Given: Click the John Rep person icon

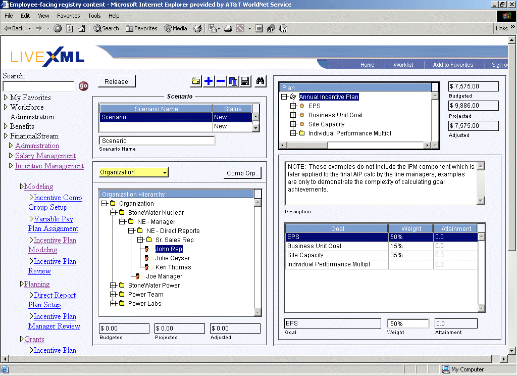Looking at the screenshot, I should click(147, 249).
